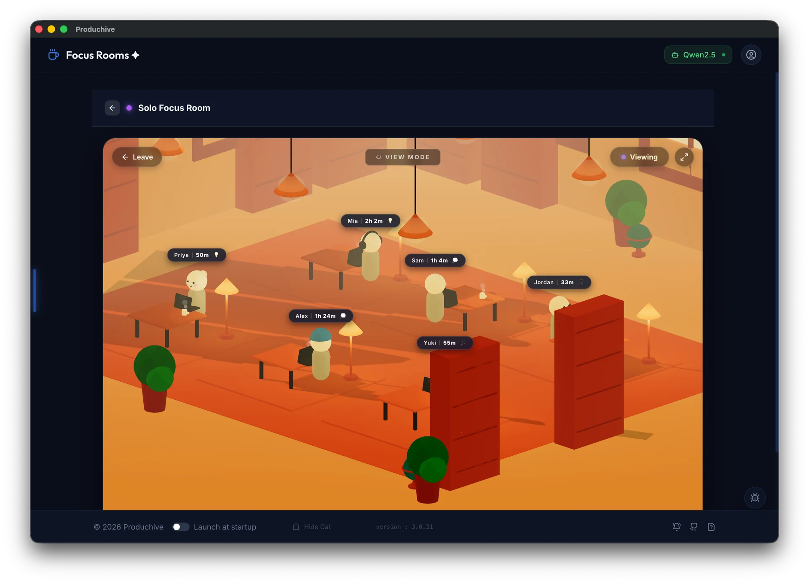Click the right-edge vertical scrollbar
The width and height of the screenshot is (809, 583).
(777, 262)
